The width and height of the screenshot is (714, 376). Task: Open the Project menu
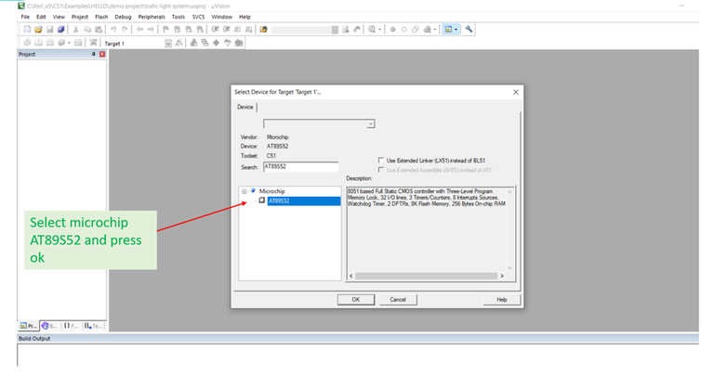click(x=80, y=17)
